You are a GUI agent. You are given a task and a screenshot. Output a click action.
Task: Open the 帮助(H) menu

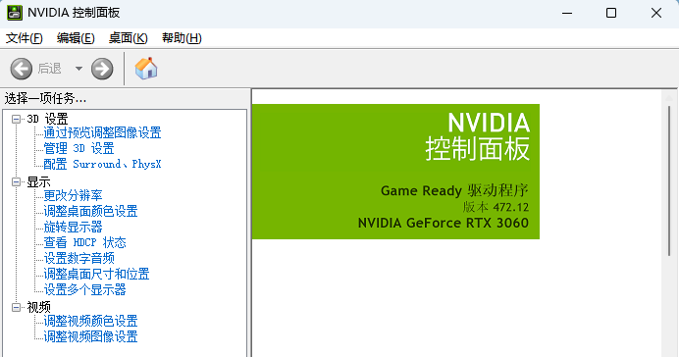pyautogui.click(x=182, y=38)
